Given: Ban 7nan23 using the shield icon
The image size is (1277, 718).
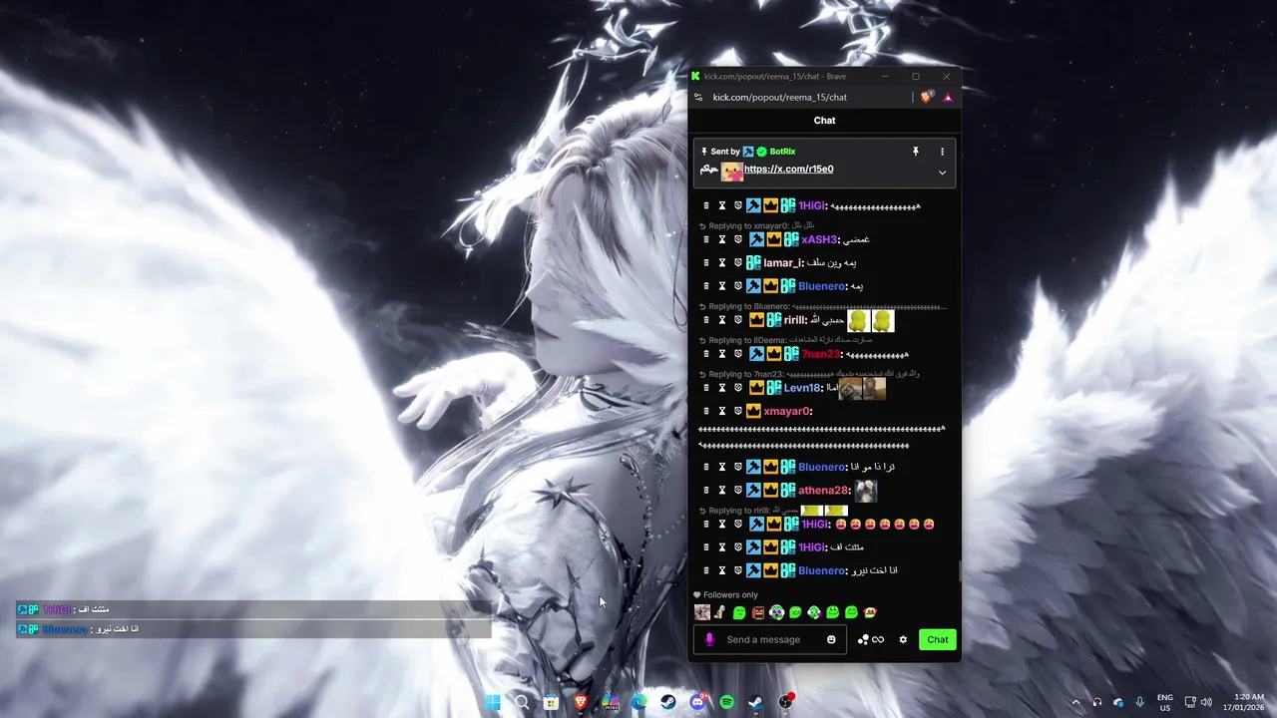Looking at the screenshot, I should click(x=738, y=354).
